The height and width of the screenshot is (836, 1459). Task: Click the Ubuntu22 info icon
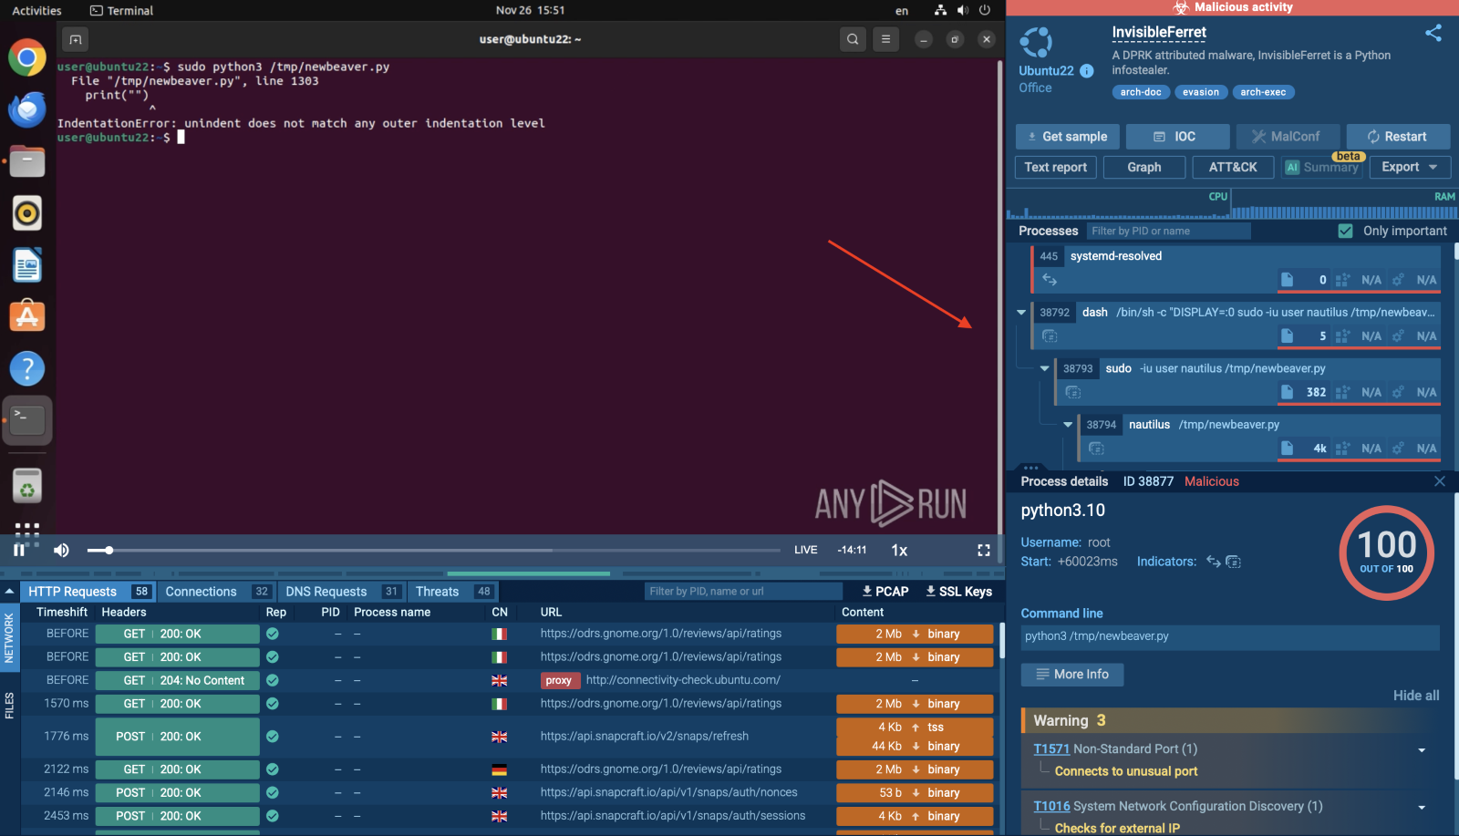point(1087,71)
